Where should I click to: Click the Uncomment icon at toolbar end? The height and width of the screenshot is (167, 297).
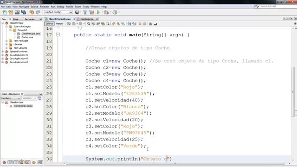coord(155,24)
